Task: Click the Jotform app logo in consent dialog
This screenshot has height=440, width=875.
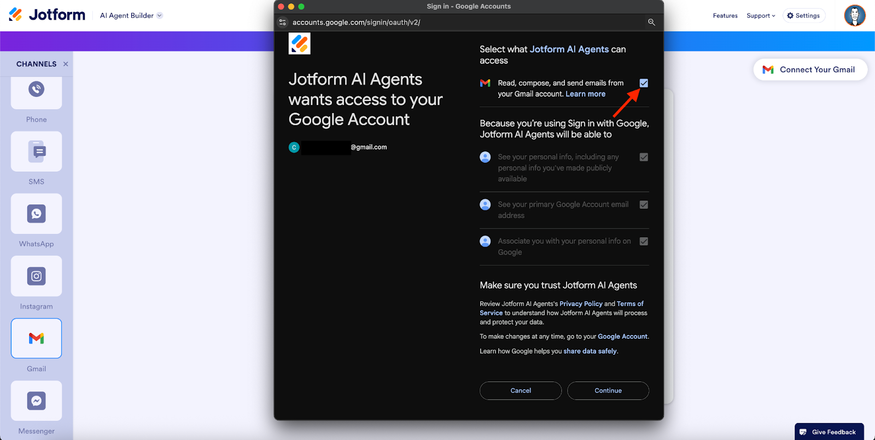Action: (x=300, y=44)
